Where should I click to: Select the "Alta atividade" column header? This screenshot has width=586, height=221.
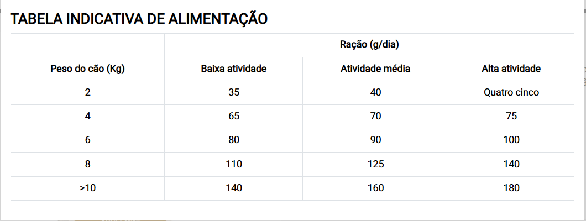(x=511, y=69)
